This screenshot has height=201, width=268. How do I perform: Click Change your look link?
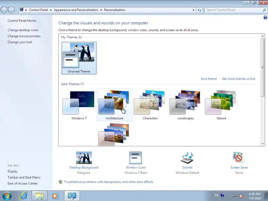[20, 42]
